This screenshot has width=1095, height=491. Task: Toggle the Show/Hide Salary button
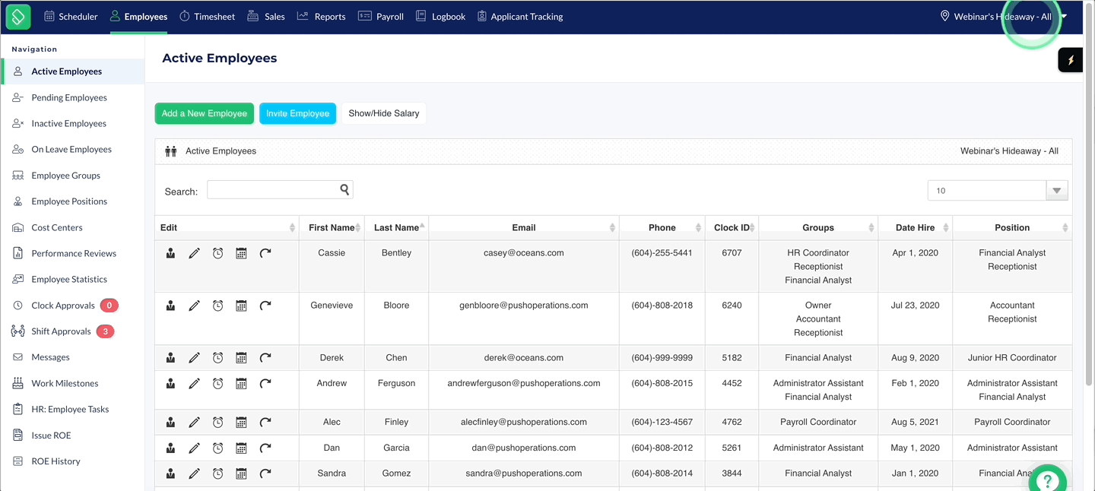[383, 113]
